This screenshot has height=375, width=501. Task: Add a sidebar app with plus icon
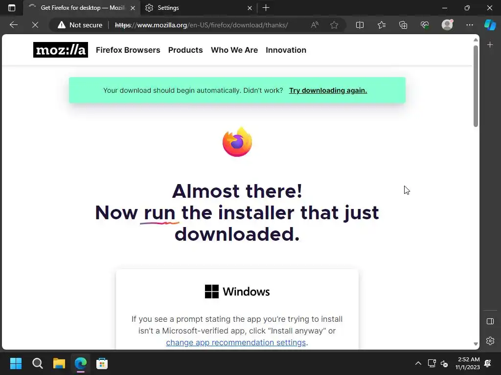(490, 44)
